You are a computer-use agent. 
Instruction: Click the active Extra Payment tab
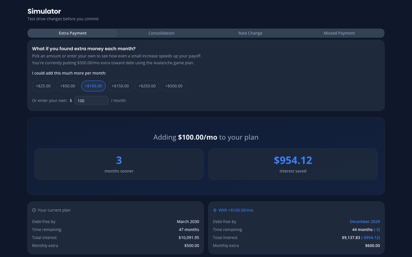point(72,33)
